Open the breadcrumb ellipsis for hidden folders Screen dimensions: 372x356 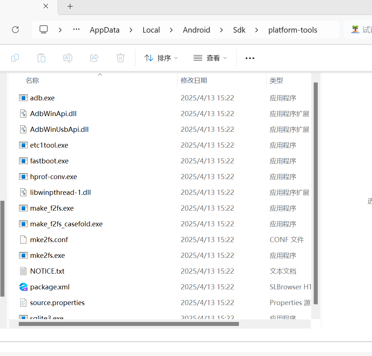click(x=76, y=30)
